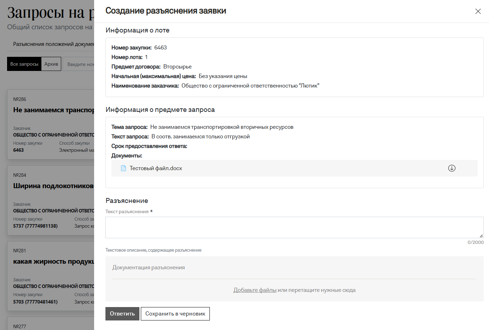
Task: Open request №284 Ширина подлокотников
Action: click(53, 186)
